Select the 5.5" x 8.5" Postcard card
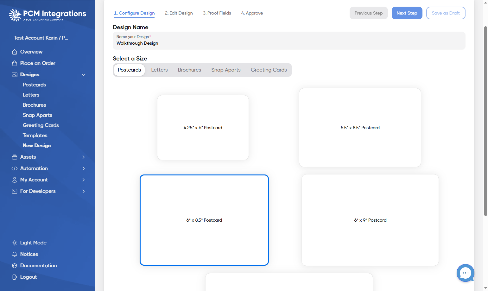This screenshot has width=488, height=291. 360,128
